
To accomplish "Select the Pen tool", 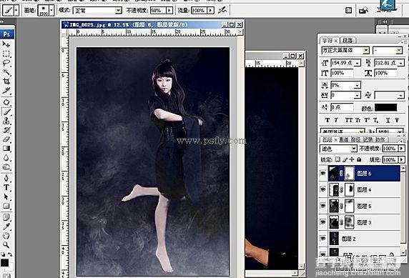I will pos(6,179).
